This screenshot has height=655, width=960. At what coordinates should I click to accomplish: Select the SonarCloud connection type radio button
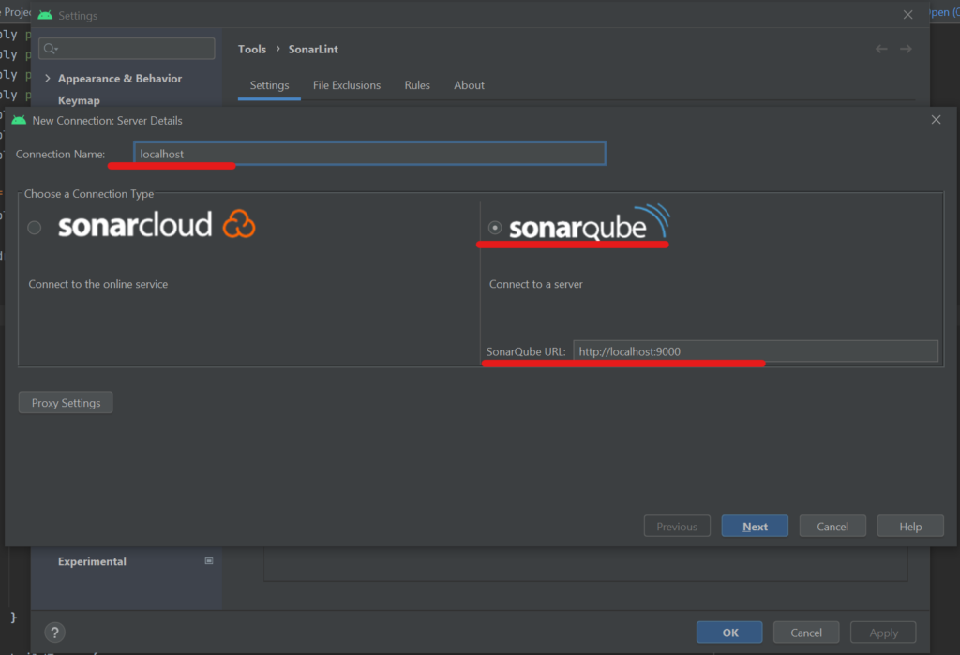click(x=35, y=228)
